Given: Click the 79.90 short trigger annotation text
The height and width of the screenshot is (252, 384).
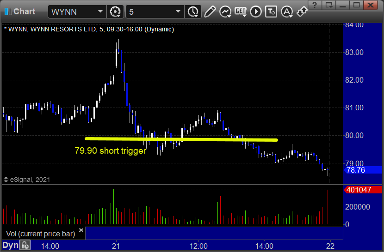Looking at the screenshot, I should click(x=110, y=150).
